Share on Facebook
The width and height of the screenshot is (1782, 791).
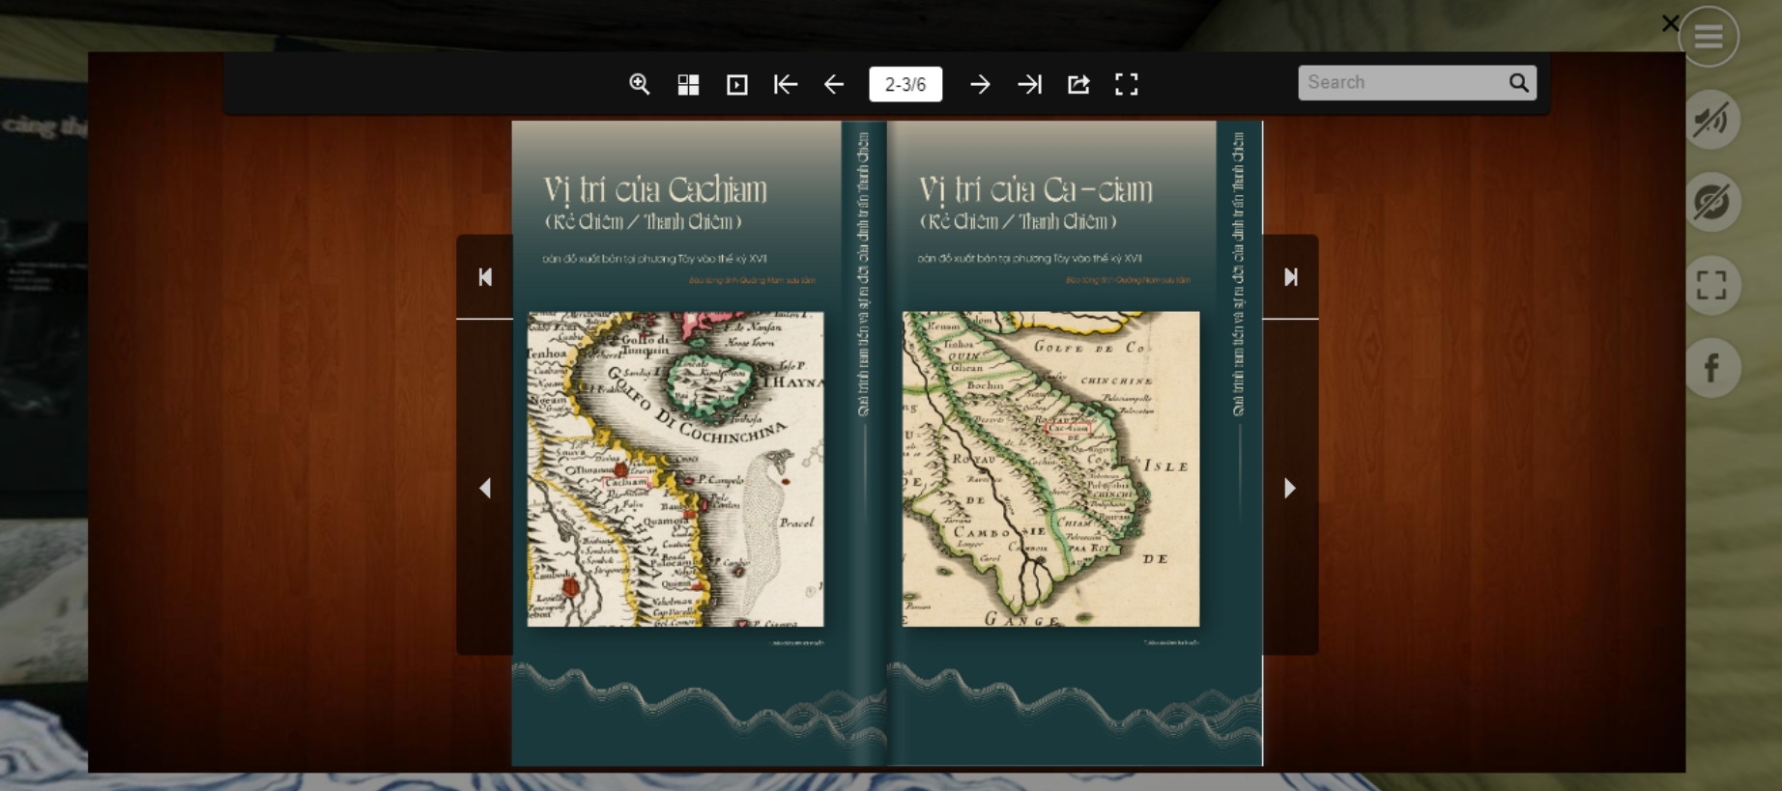pyautogui.click(x=1711, y=368)
